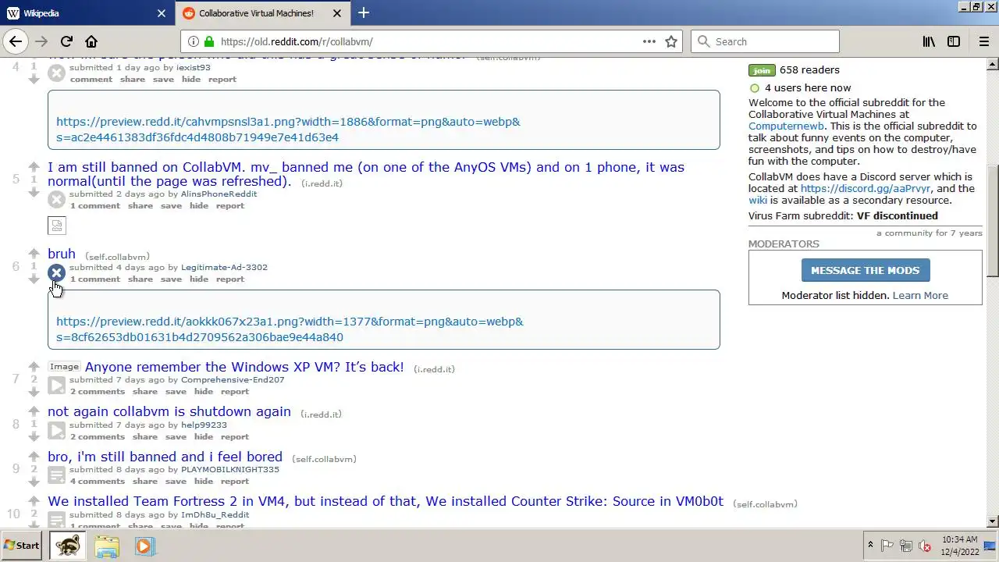Image resolution: width=999 pixels, height=562 pixels.
Task: Open a new tab with plus button
Action: pos(364,12)
